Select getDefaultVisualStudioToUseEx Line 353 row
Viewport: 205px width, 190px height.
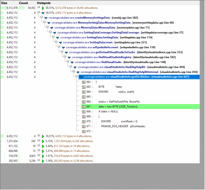[x=126, y=52]
